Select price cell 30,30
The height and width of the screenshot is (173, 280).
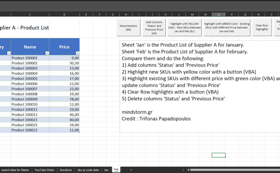pyautogui.click(x=64, y=63)
